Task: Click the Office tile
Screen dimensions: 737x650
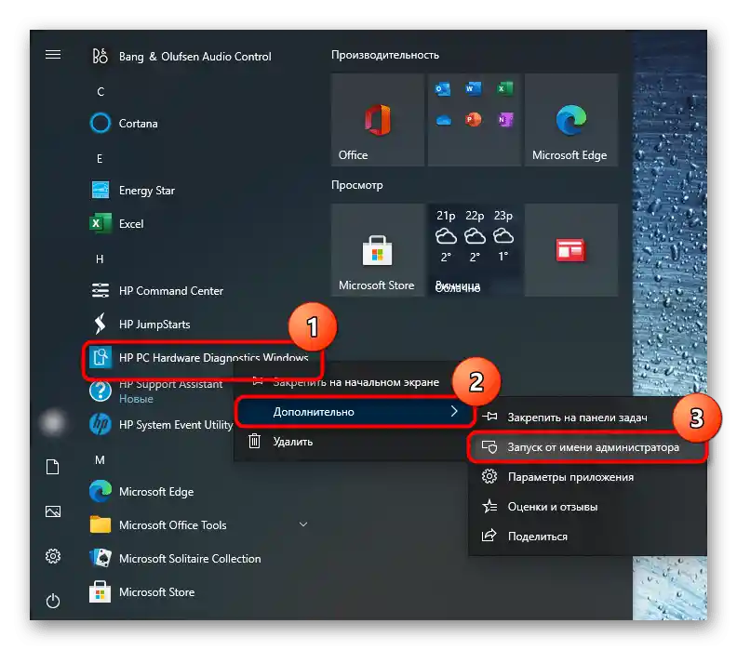Action: (378, 120)
